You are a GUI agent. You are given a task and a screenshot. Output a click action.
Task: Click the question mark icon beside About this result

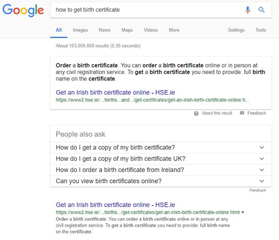coord(196,113)
